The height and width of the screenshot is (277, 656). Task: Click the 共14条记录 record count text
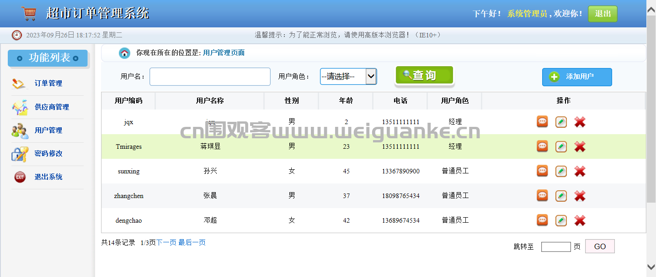coord(118,243)
